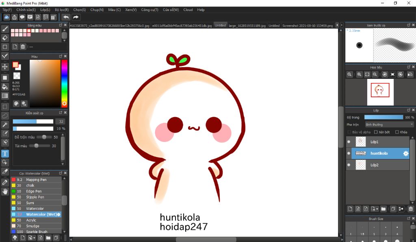Activate the Magic Wand tool
The width and height of the screenshot is (416, 242).
coord(5,124)
